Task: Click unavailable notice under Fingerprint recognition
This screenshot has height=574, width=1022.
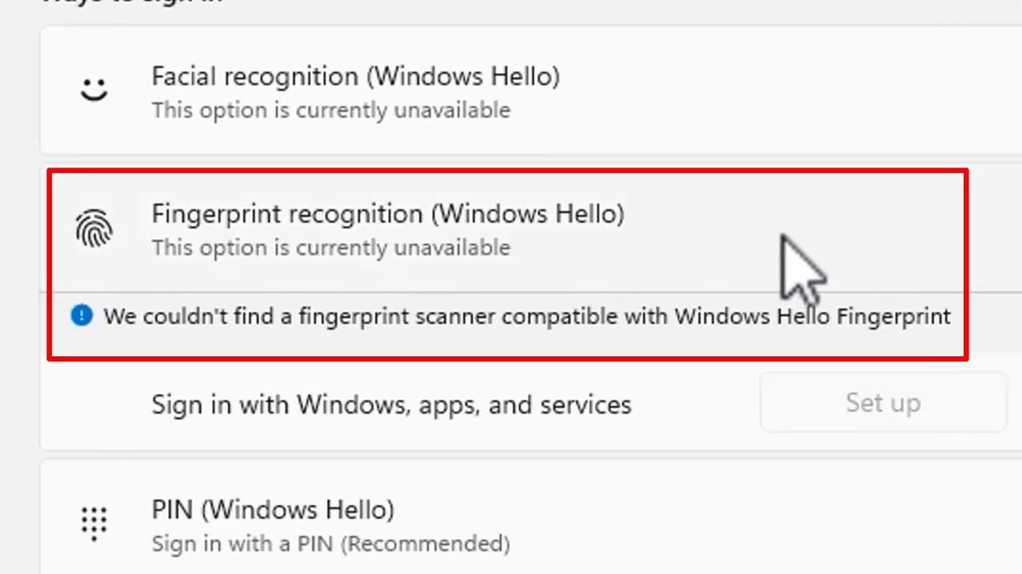Action: click(331, 248)
